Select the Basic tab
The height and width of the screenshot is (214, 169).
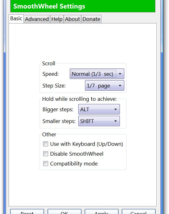tap(16, 19)
